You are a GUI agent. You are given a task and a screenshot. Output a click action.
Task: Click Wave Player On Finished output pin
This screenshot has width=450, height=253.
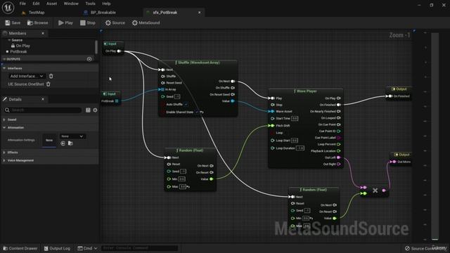coord(339,105)
